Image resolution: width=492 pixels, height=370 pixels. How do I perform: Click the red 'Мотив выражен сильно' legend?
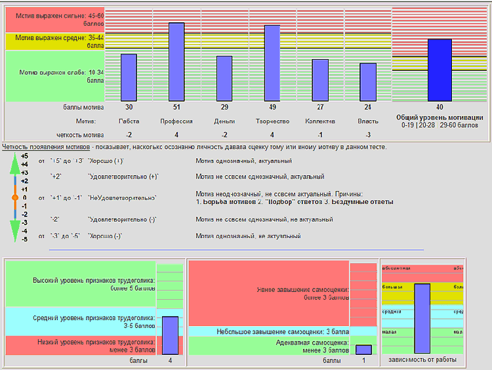point(55,20)
